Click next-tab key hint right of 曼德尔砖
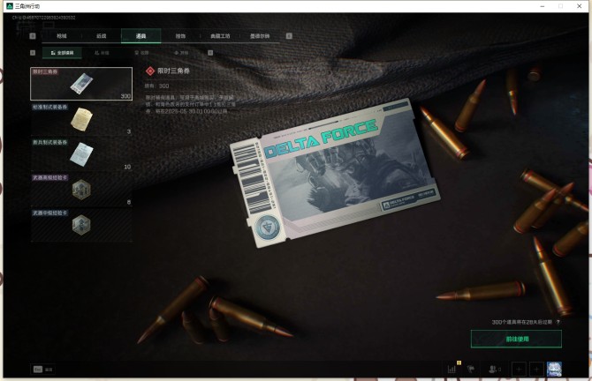Viewport: 592px width, 381px height. 289,36
